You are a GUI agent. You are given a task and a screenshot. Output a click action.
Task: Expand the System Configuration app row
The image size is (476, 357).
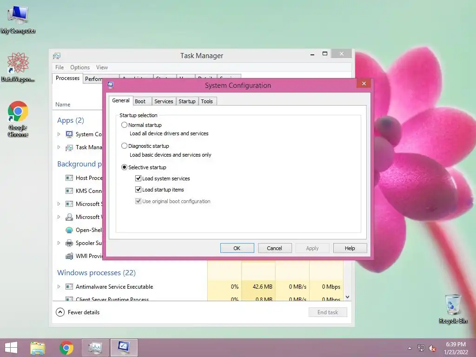(59, 134)
